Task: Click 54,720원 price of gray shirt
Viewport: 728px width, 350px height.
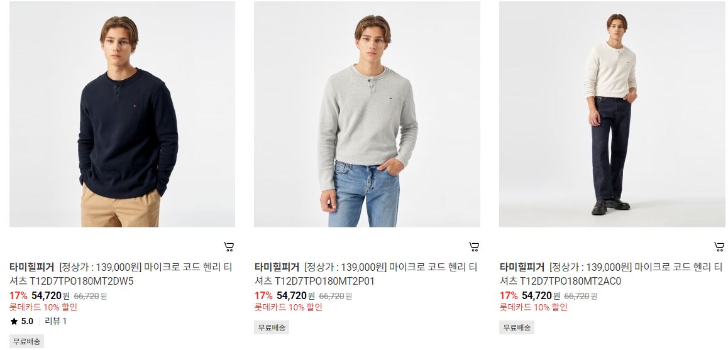Action: [x=295, y=296]
